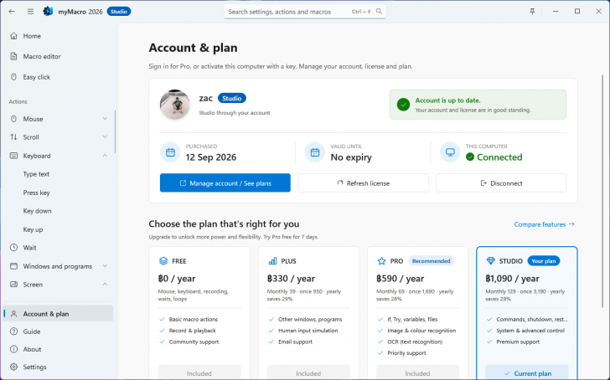Click the Keyboard icon in sidebar
610x380 pixels.
coord(13,156)
